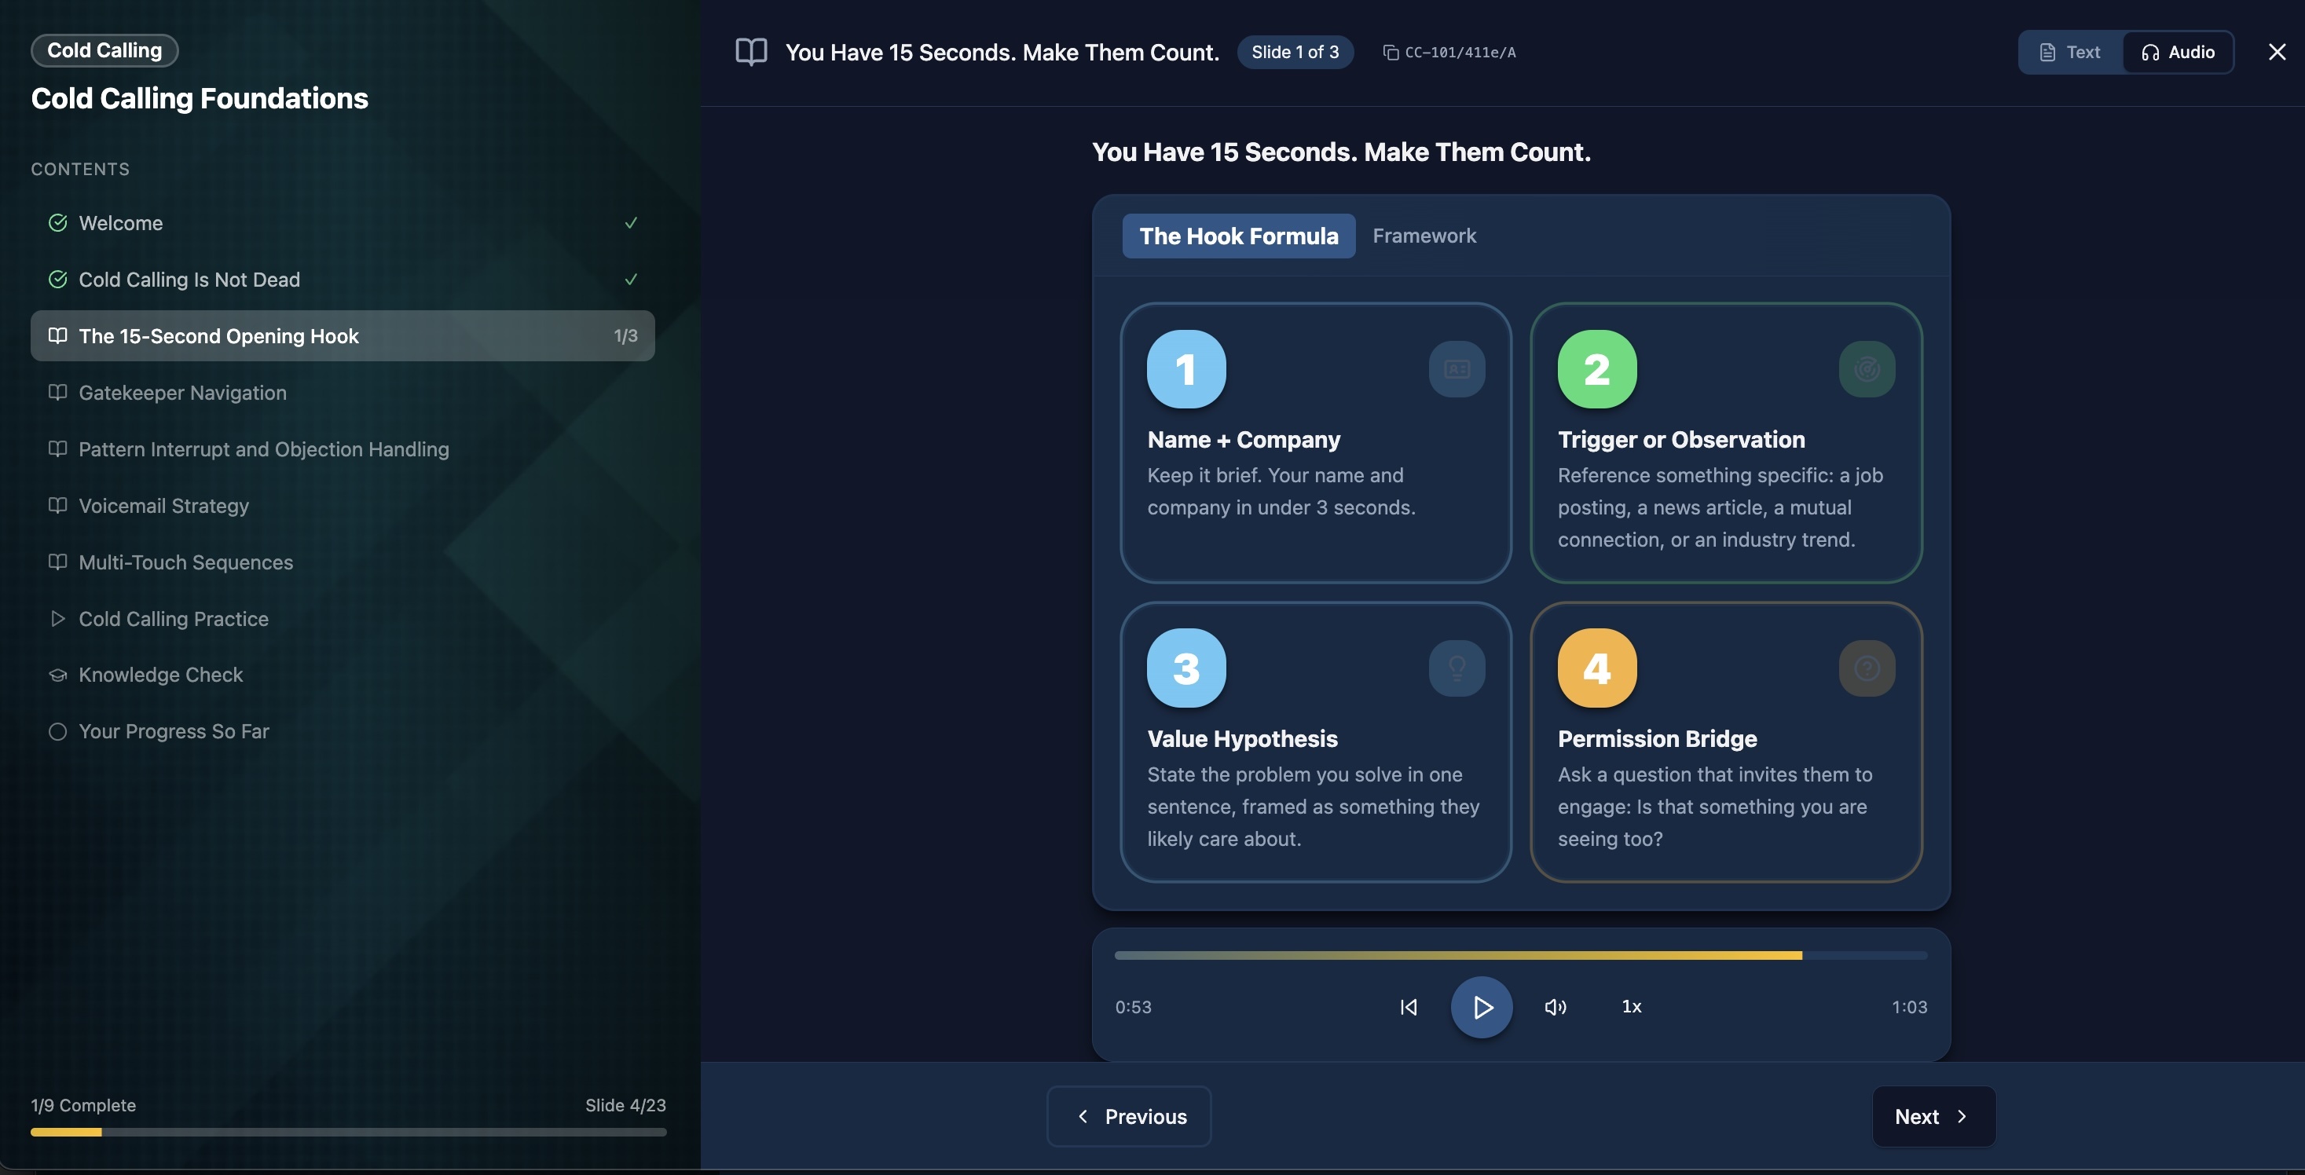Open the Framework tab
The width and height of the screenshot is (2305, 1175).
point(1424,236)
